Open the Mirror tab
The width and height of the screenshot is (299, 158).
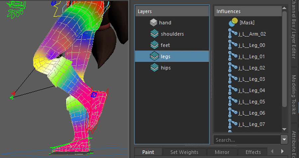222,152
